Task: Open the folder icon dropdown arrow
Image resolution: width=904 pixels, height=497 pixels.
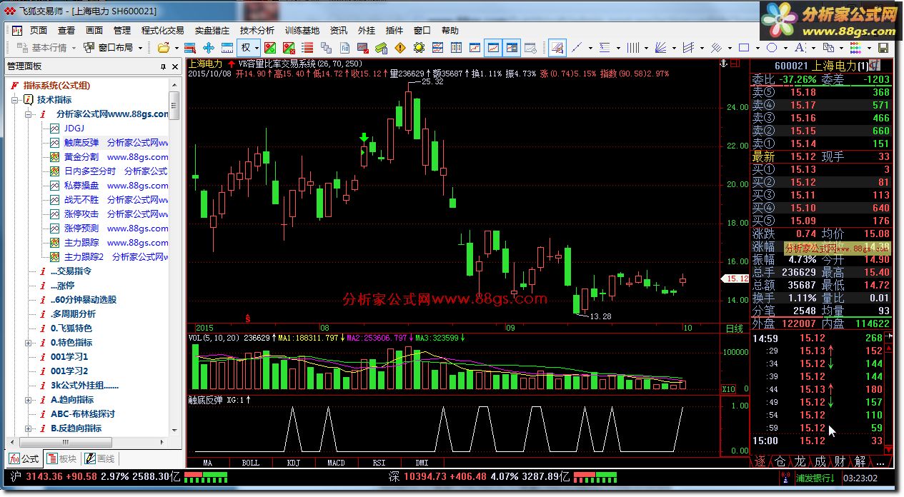Action: tap(177, 48)
